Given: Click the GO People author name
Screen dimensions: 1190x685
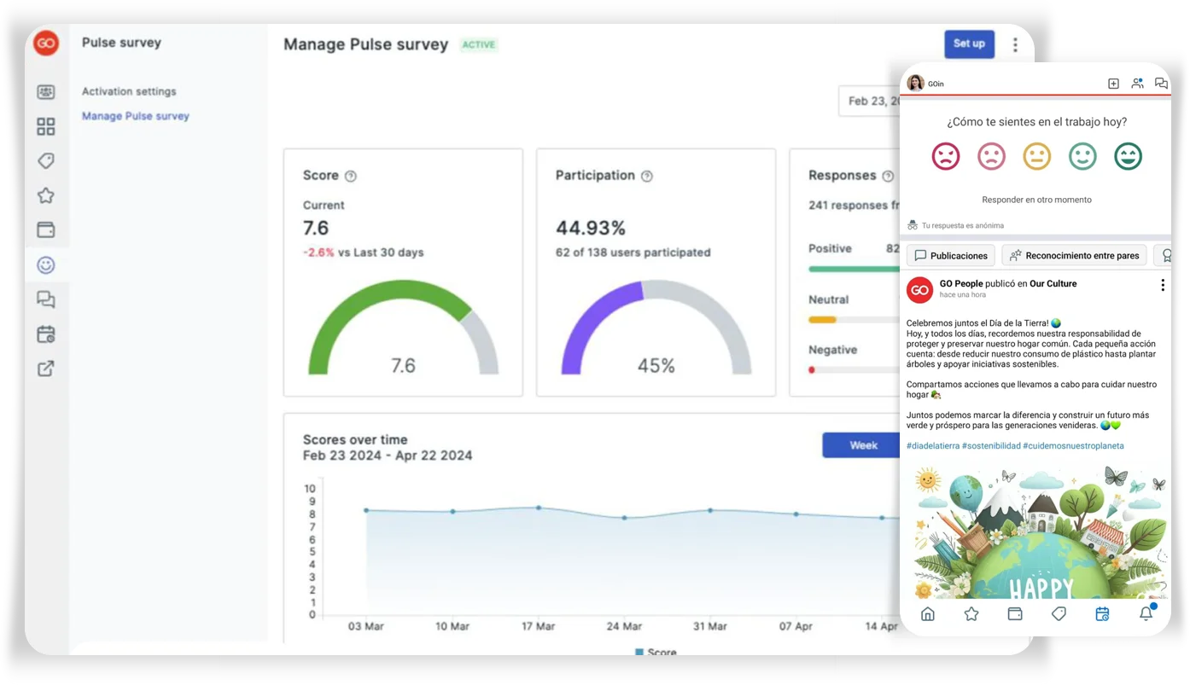Looking at the screenshot, I should click(961, 284).
